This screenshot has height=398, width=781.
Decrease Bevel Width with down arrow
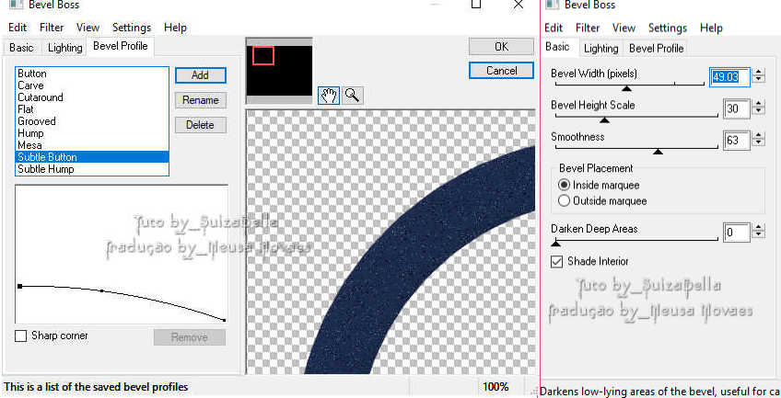coord(759,80)
